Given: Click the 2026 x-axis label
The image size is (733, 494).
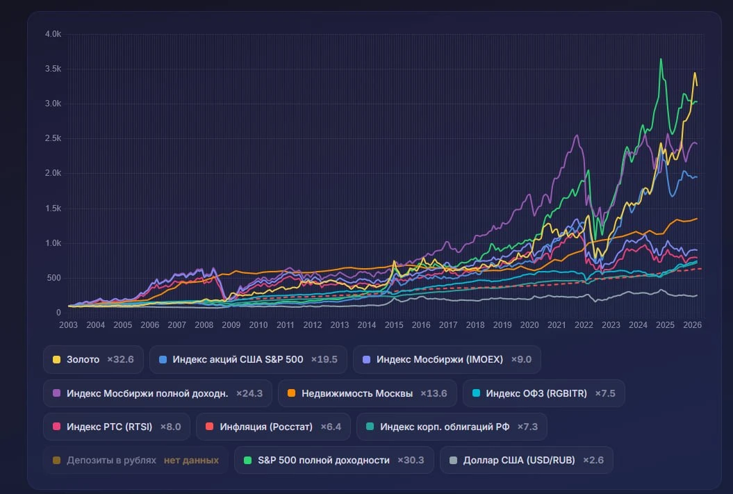Looking at the screenshot, I should tap(692, 324).
